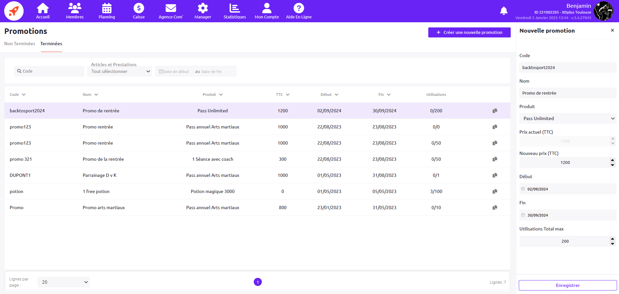The image size is (619, 294).
Task: Open the Planning calendar icon
Action: pos(107,8)
